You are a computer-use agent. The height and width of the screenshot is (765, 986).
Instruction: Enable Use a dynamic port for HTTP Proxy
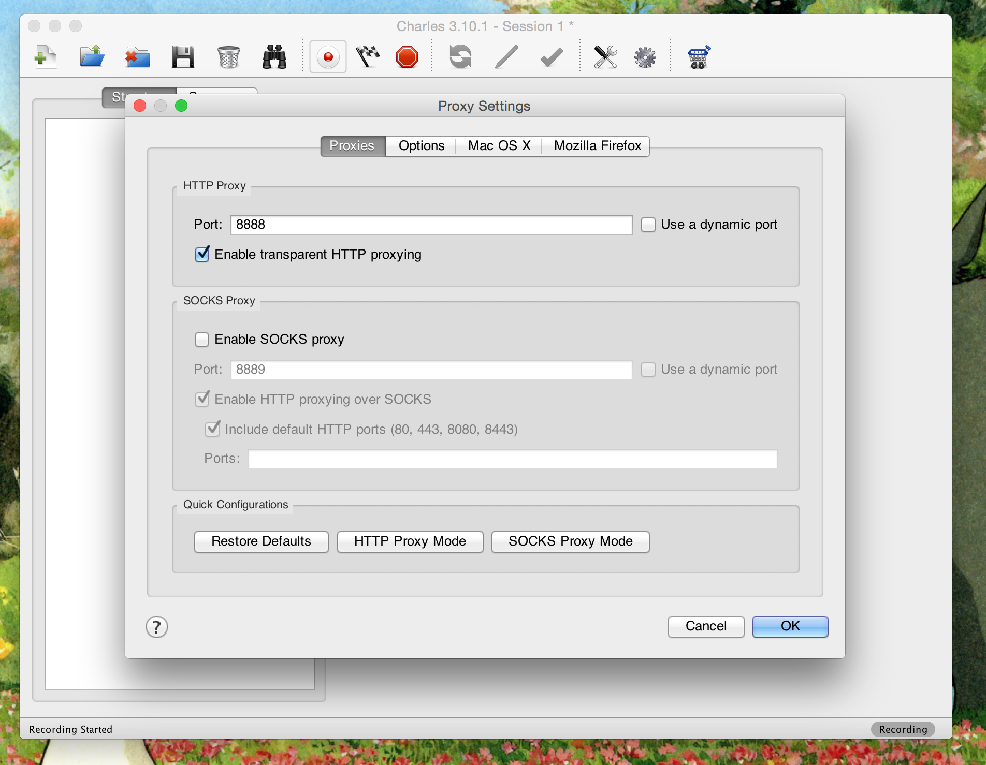point(648,225)
